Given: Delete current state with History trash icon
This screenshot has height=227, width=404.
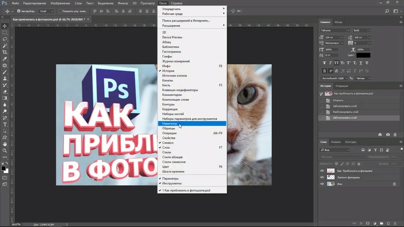Looking at the screenshot, I should tap(395, 135).
